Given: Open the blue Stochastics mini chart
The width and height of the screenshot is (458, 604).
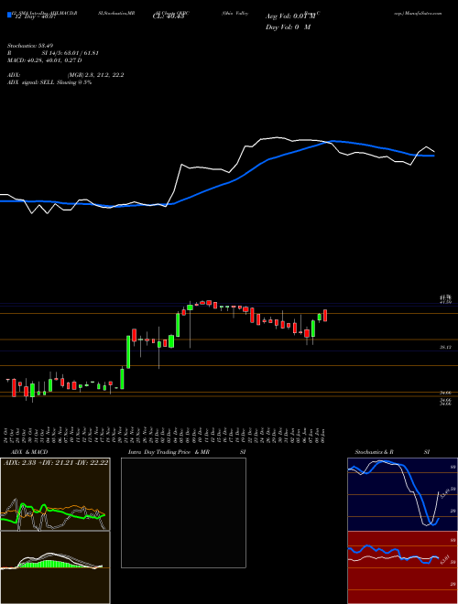Looking at the screenshot, I should (x=402, y=494).
